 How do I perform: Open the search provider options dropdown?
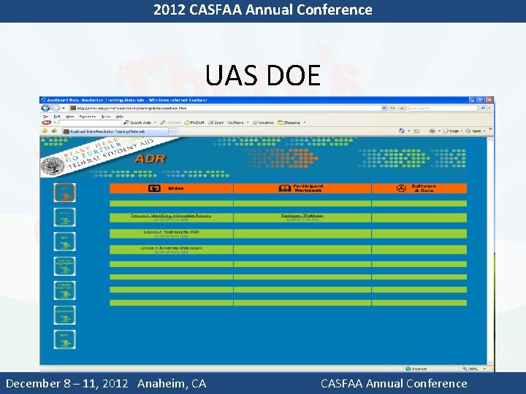[489, 108]
